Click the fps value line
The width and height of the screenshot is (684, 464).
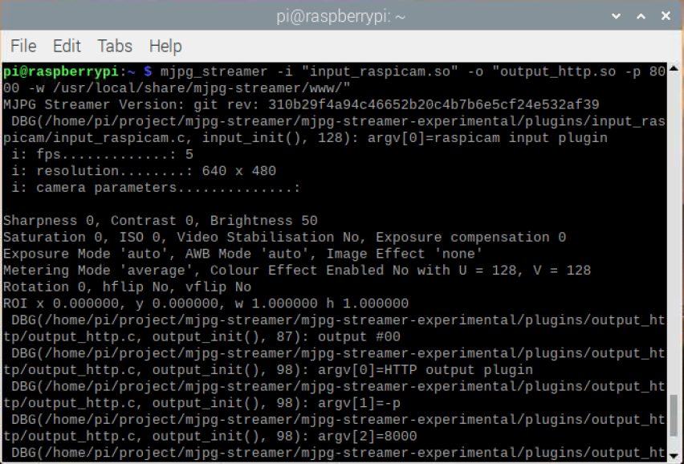click(102, 154)
